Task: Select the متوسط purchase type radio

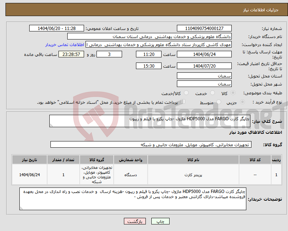Action: point(219,102)
